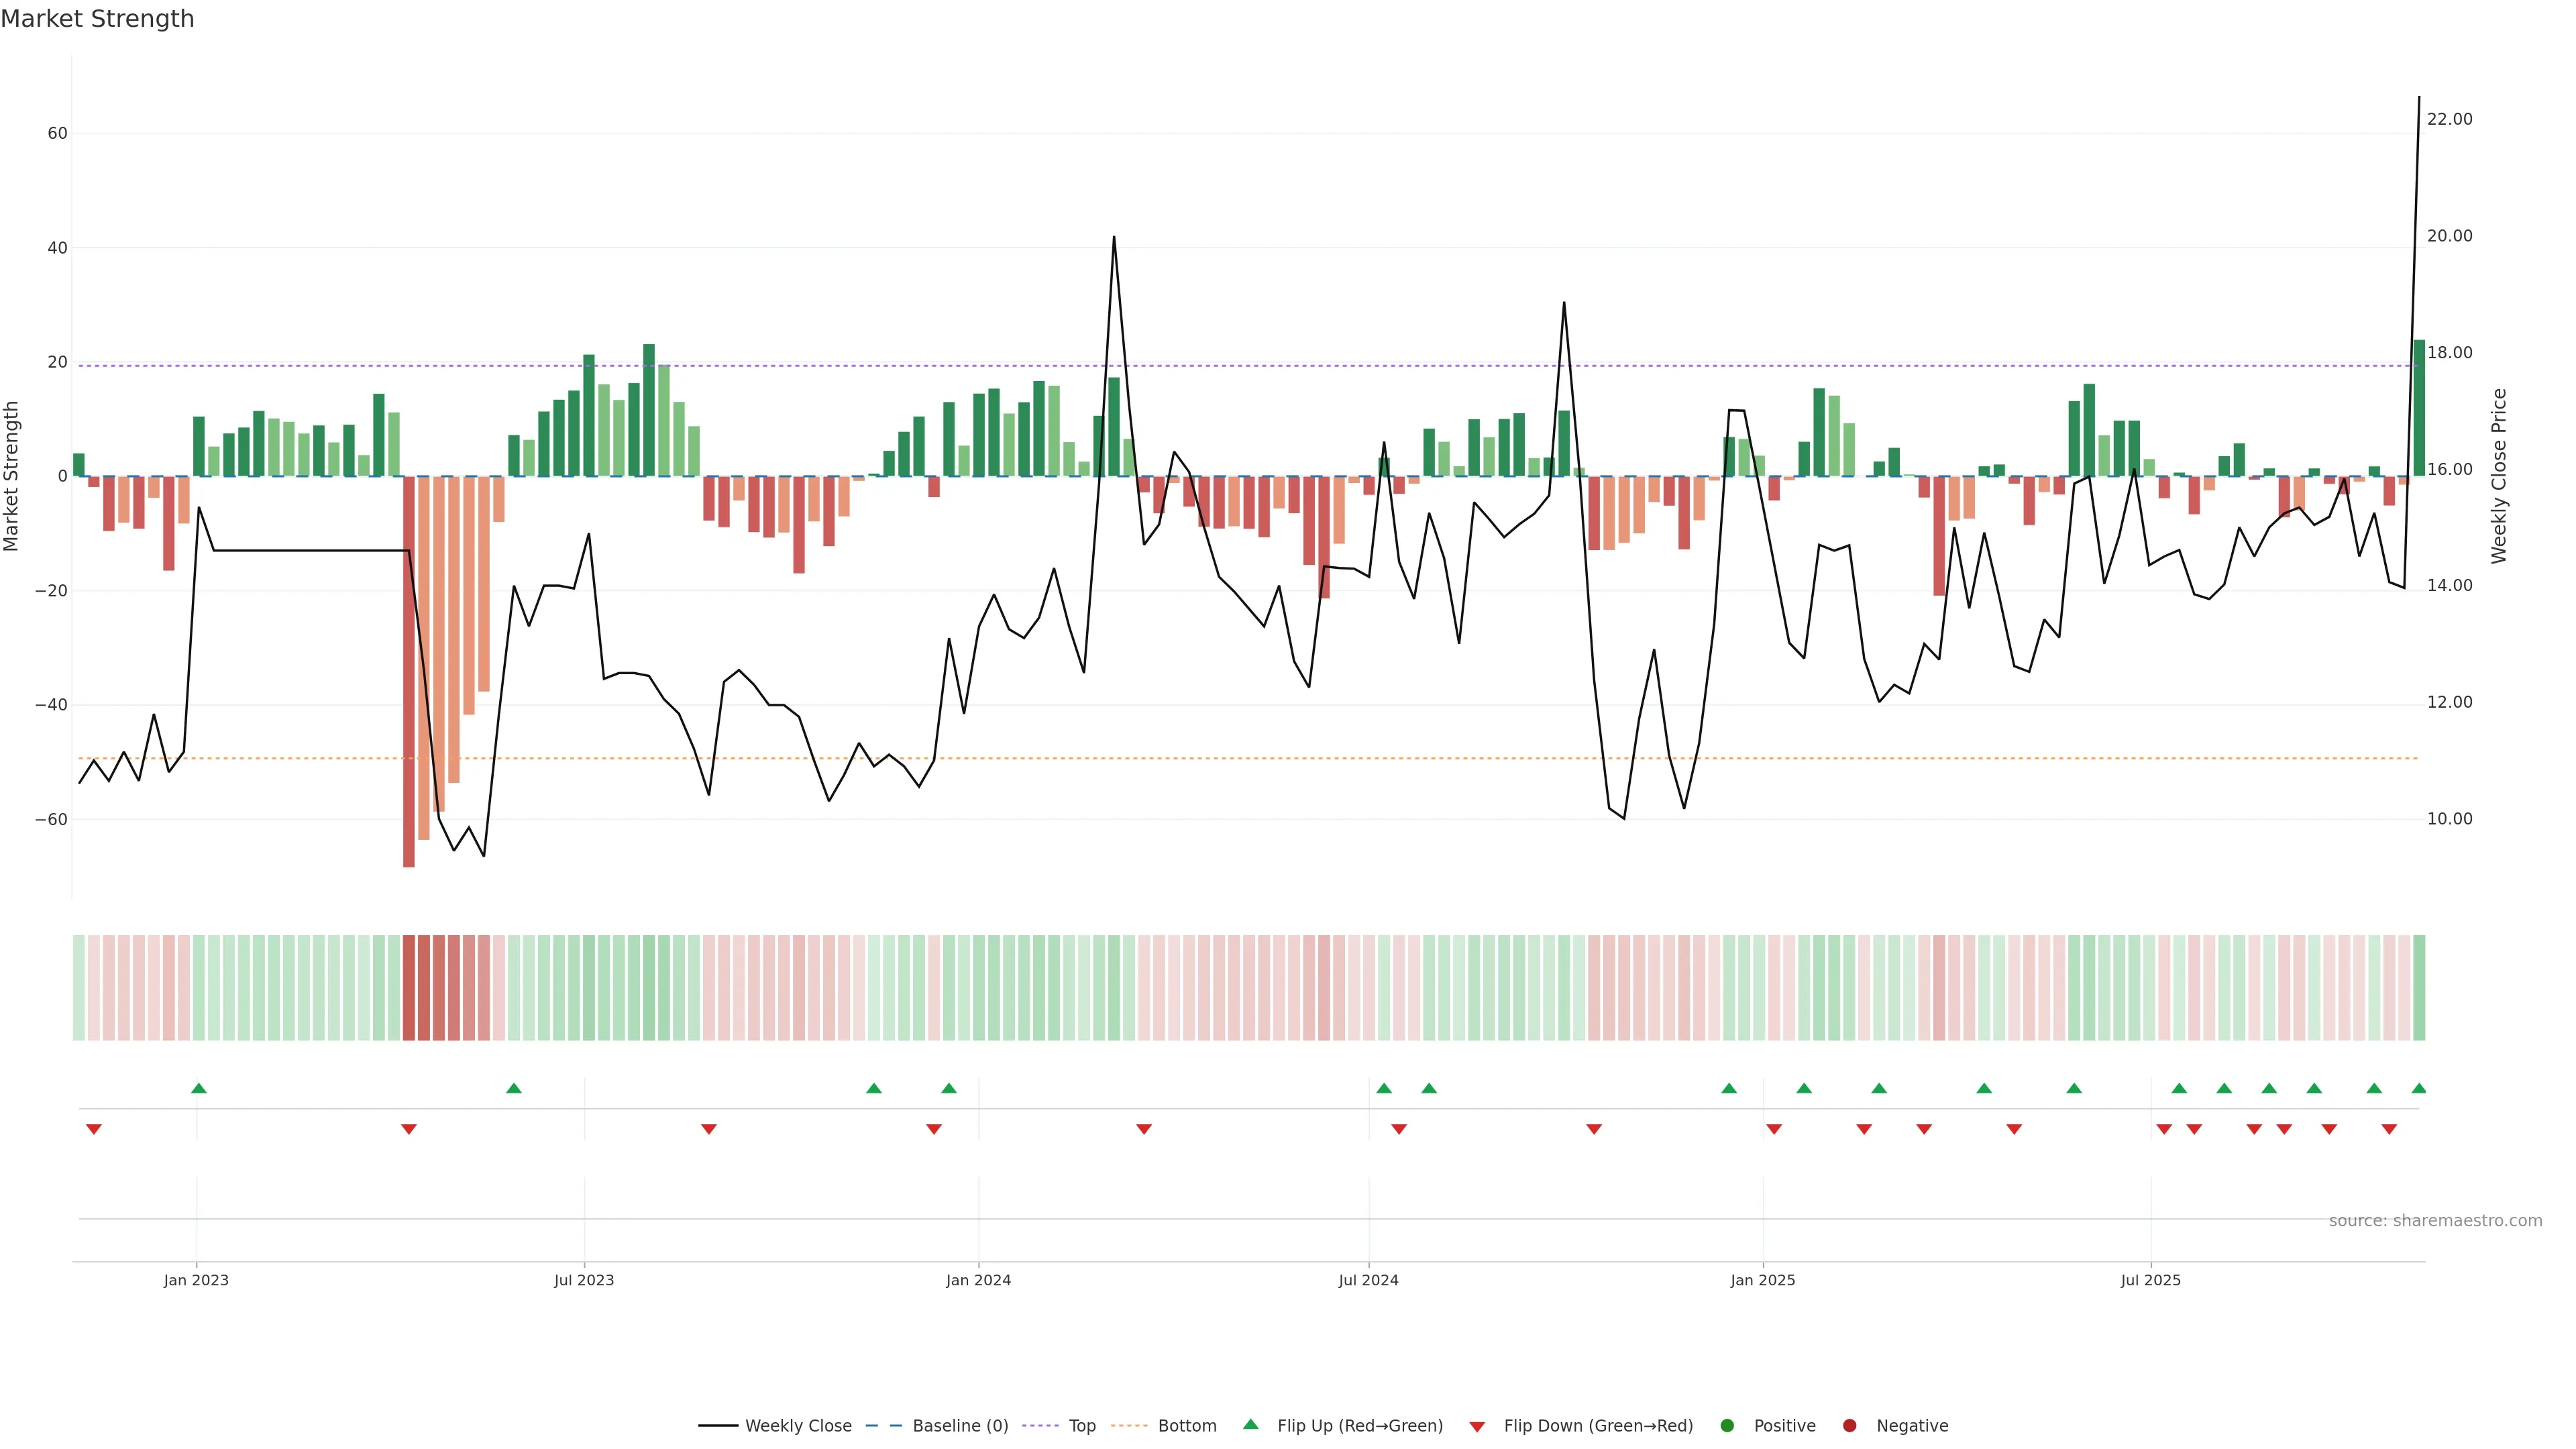
Task: Click the red Flip Down triangle legend icon
Action: click(1477, 1427)
